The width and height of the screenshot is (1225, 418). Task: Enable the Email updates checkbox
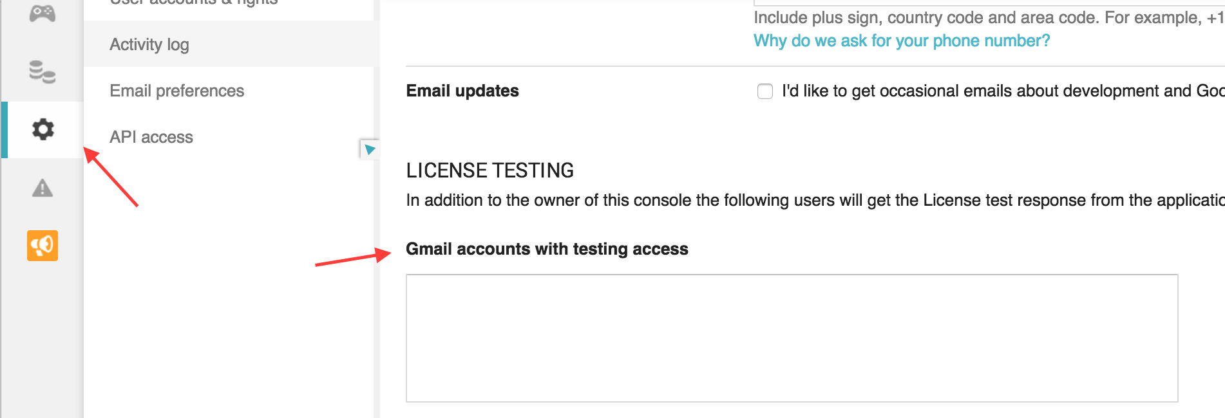pos(765,91)
